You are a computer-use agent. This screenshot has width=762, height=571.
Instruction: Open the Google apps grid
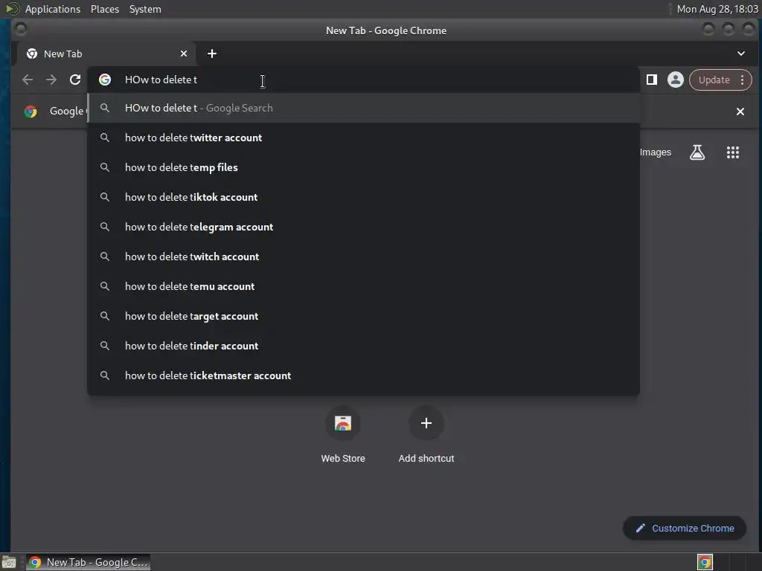pos(732,152)
